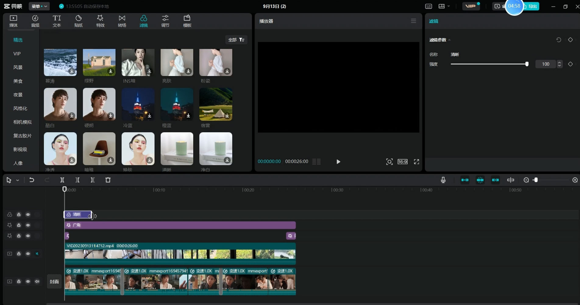Switch to the 特效 effects tab
Screen dimensions: 580x305
point(100,21)
